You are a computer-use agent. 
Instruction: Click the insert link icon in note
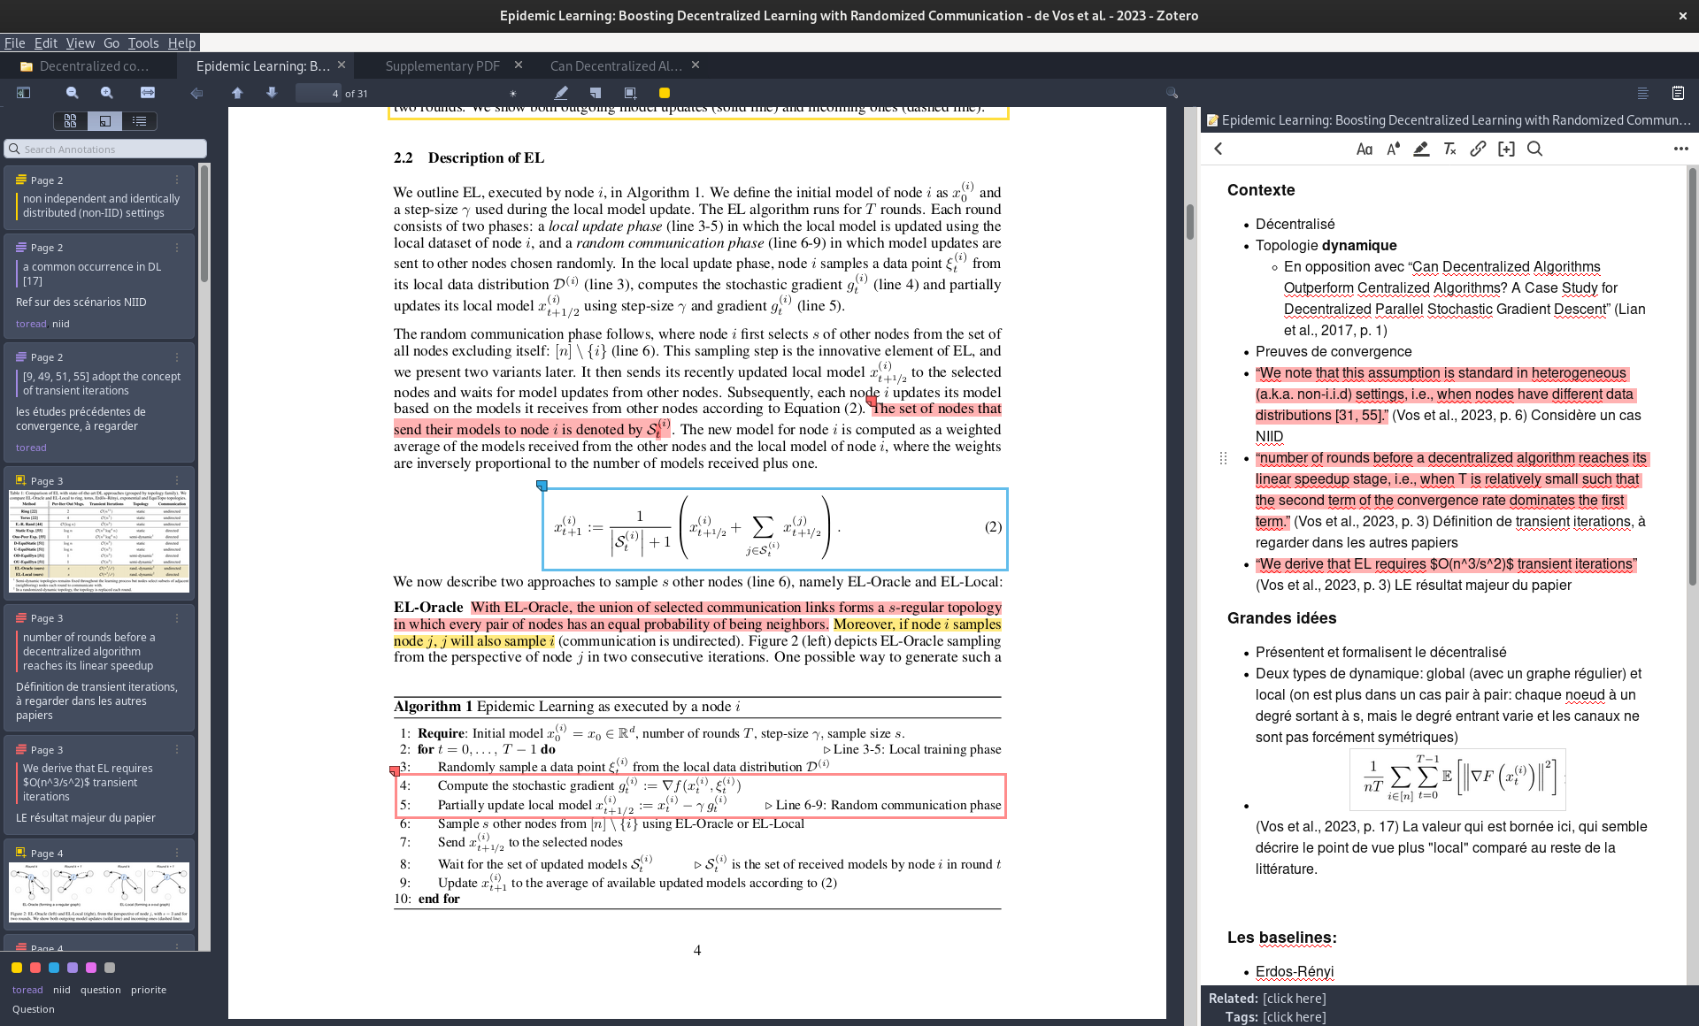1478,149
